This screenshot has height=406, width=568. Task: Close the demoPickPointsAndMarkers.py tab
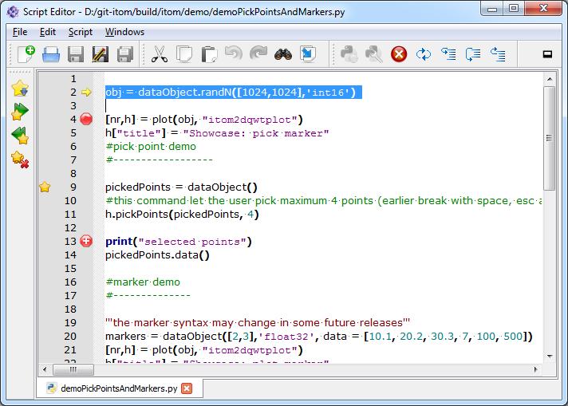[x=187, y=388]
